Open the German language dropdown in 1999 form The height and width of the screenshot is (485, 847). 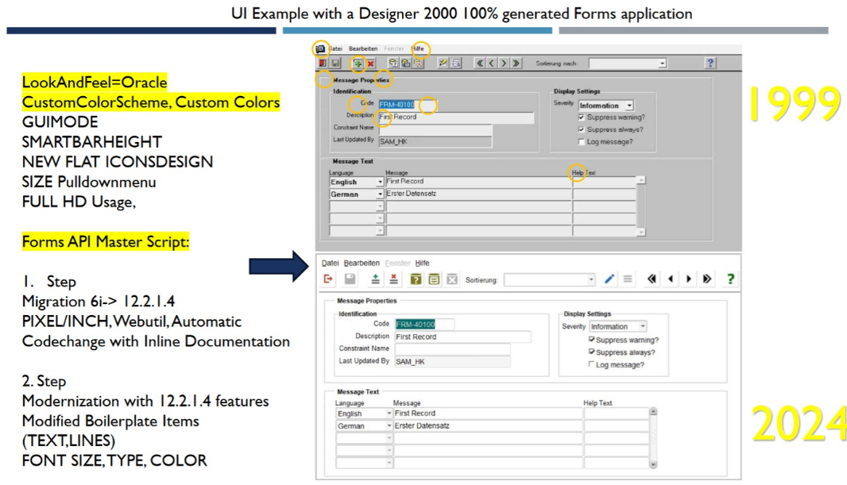coord(380,194)
